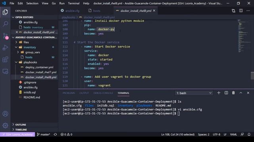Viewport: 254px width, 142px height.
Task: Open the Go menu
Action: click(x=54, y=3)
